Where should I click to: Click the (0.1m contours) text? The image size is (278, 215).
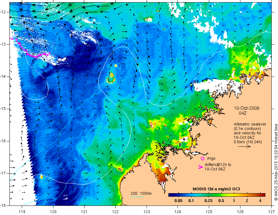pyautogui.click(x=247, y=129)
